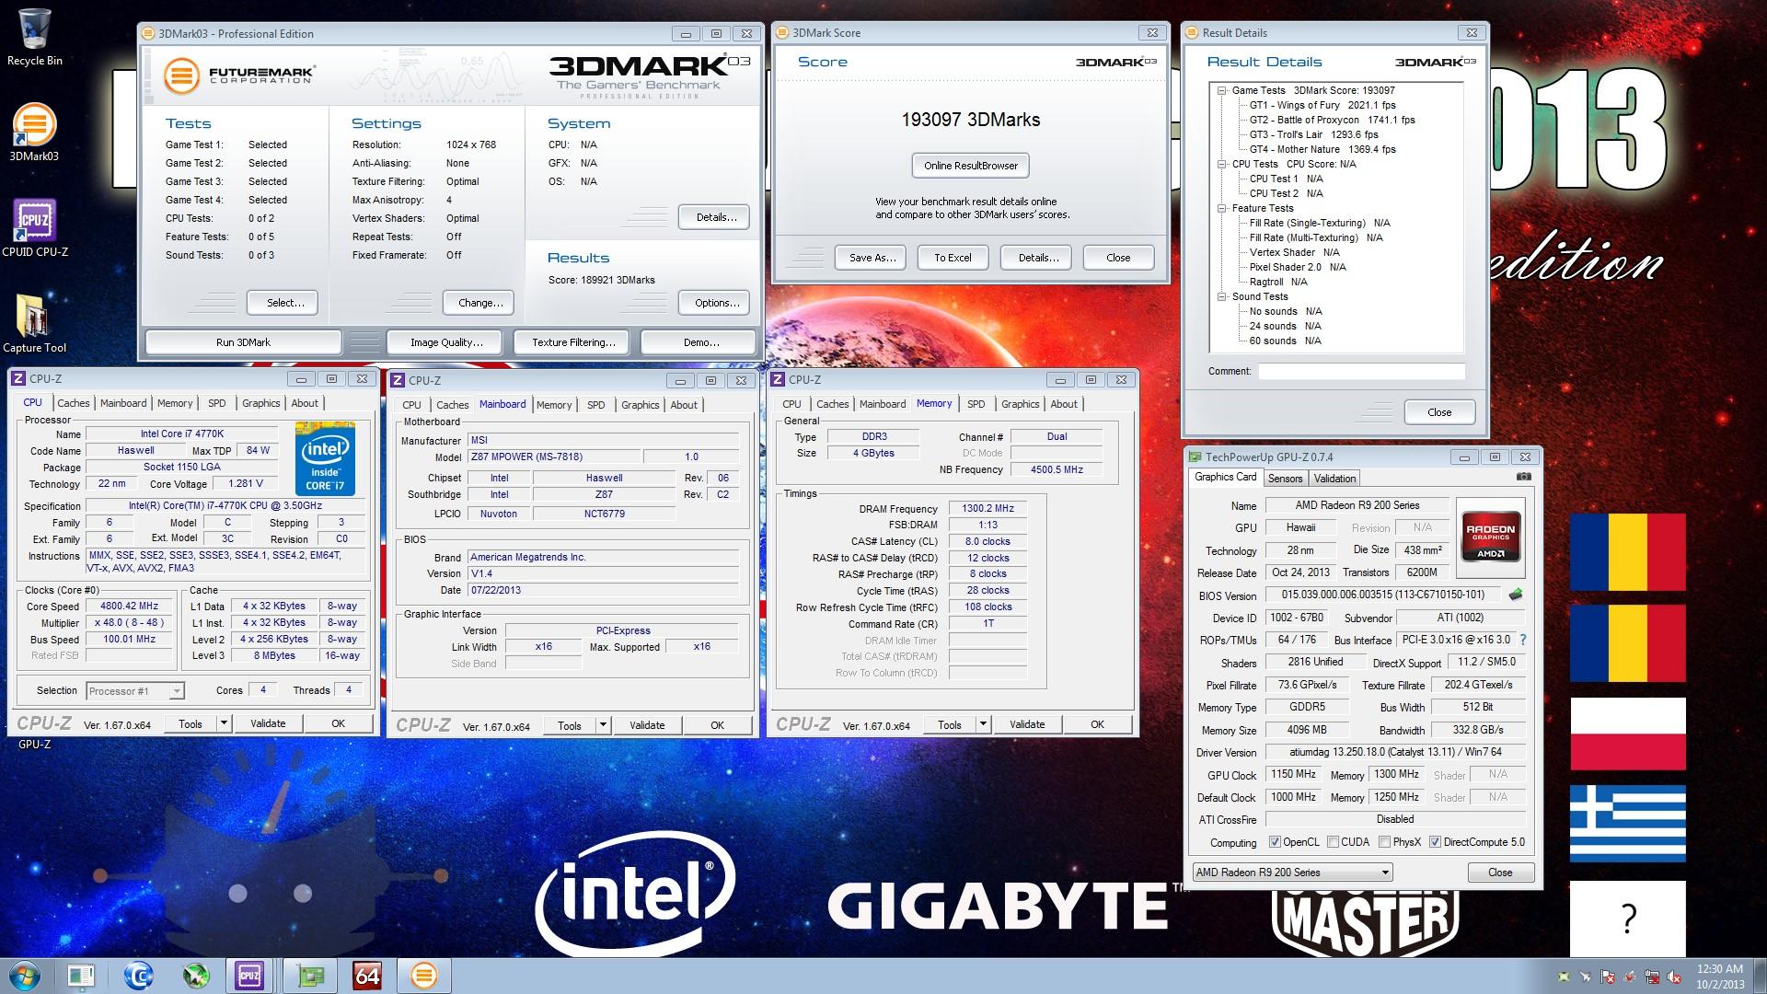Viewport: 1767px width, 994px height.
Task: Open the Sensors tab in GPU-Z
Action: 1285,479
